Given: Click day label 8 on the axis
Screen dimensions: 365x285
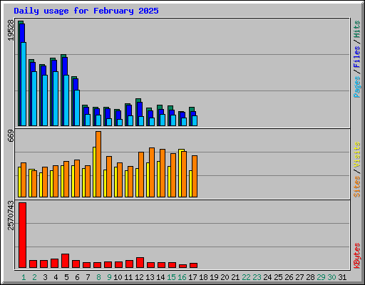Looking at the screenshot, I should point(98,277).
